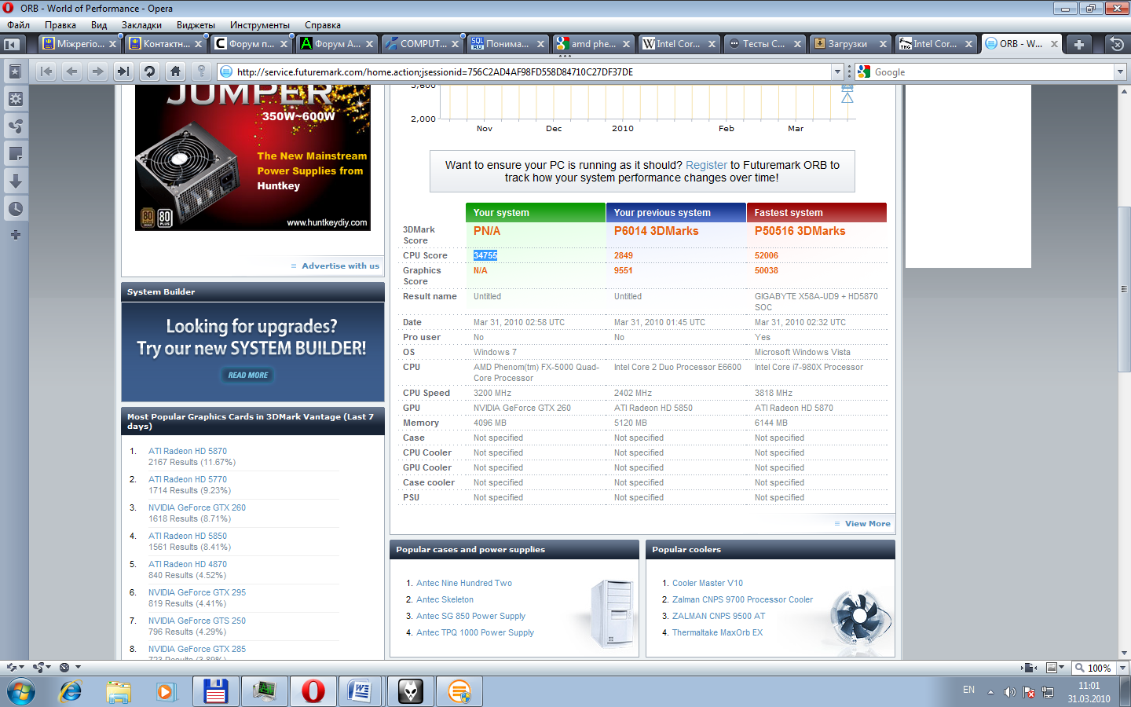The image size is (1131, 707).
Task: Click the Fast Forward navigation button
Action: (x=123, y=71)
